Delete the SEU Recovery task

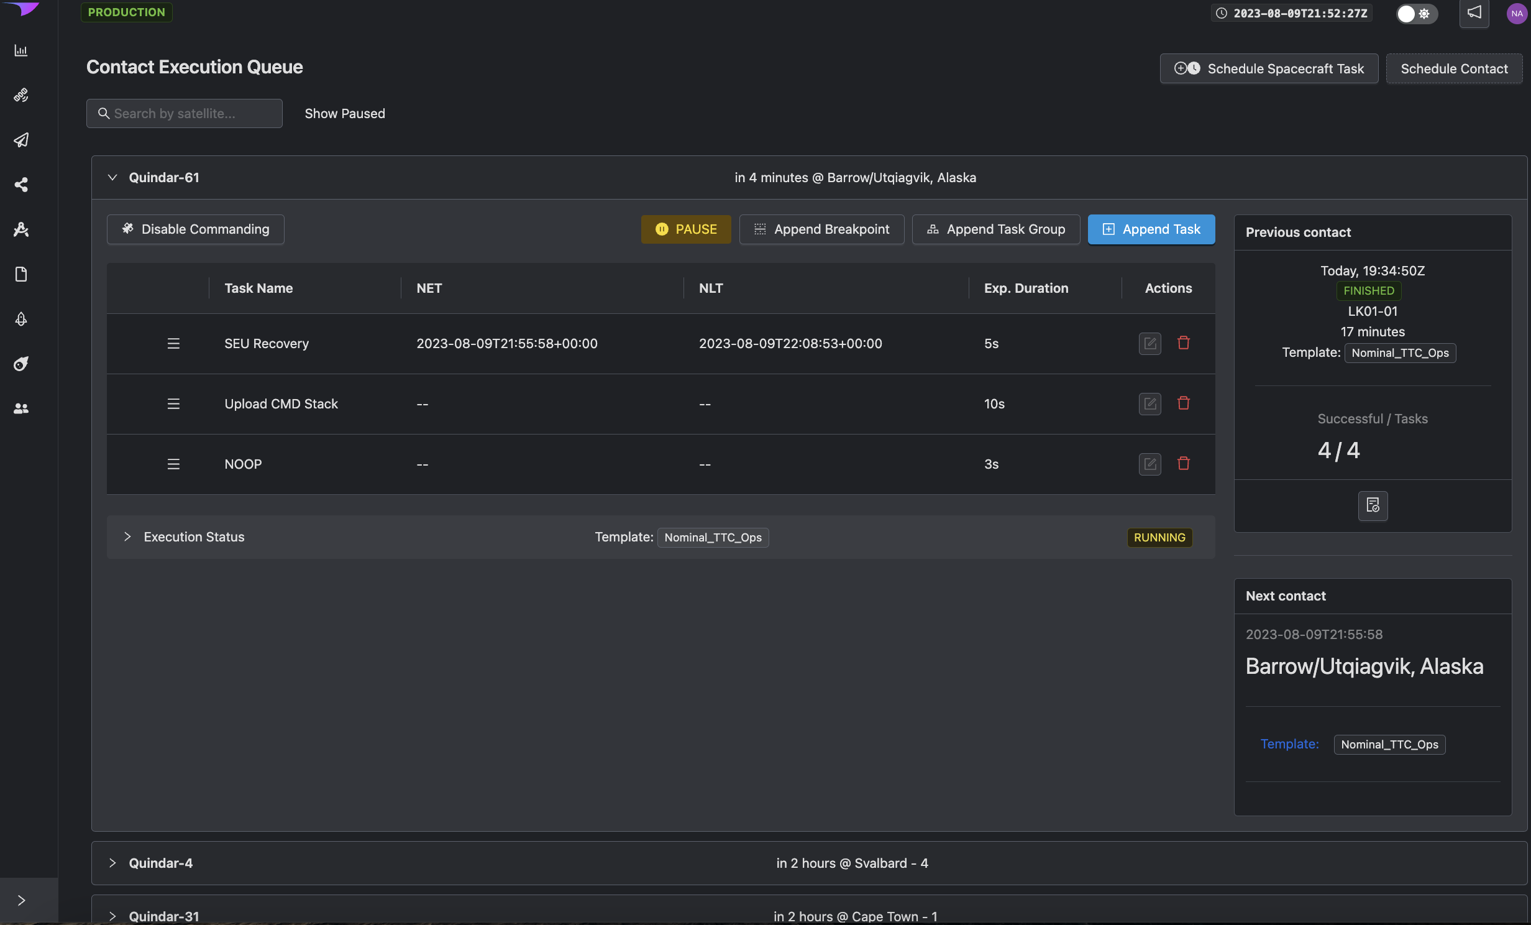[x=1184, y=343]
